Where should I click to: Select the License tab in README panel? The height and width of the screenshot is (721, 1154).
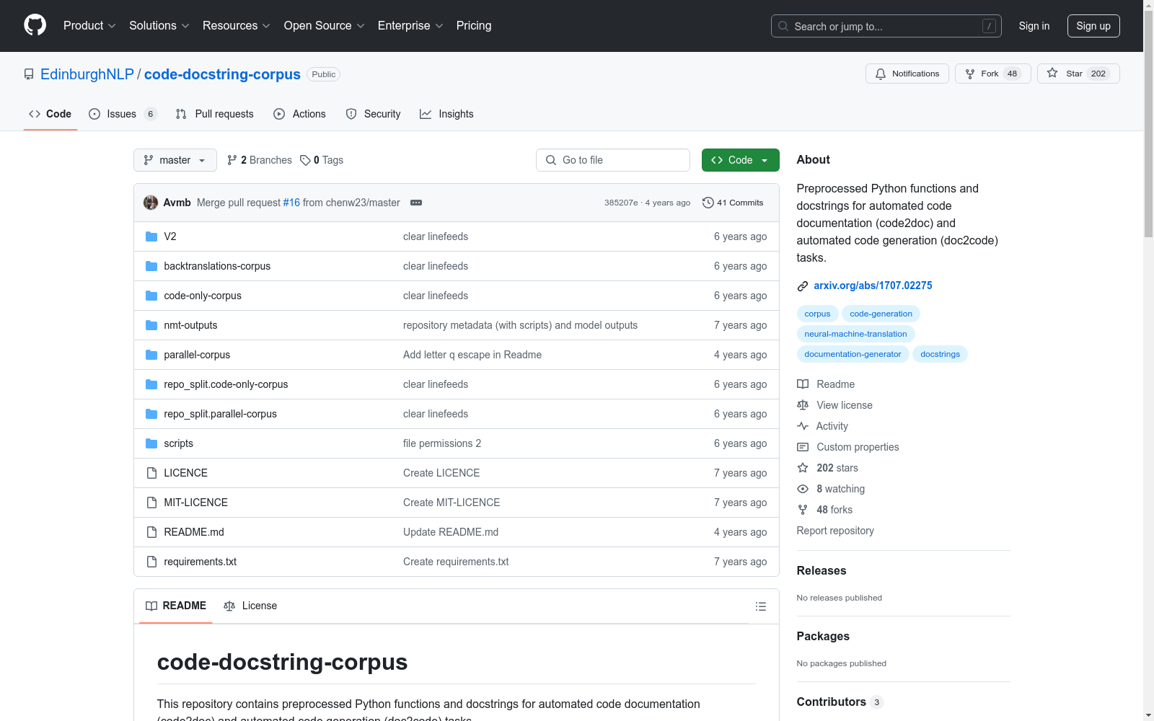[250, 606]
